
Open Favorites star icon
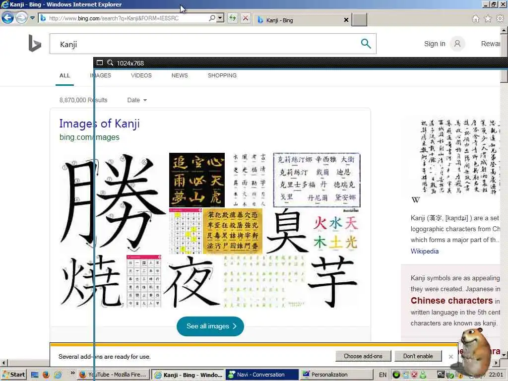coord(488,19)
